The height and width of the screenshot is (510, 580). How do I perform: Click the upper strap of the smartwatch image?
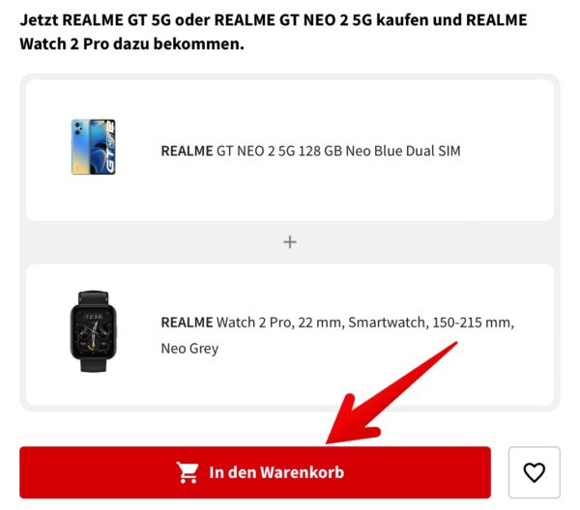pos(93,297)
